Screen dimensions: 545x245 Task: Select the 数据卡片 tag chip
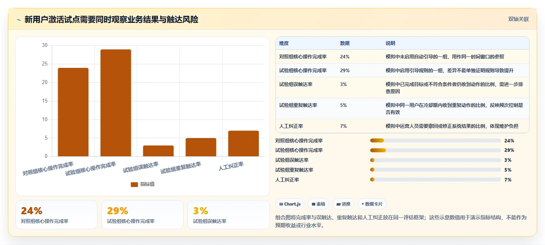click(372, 204)
